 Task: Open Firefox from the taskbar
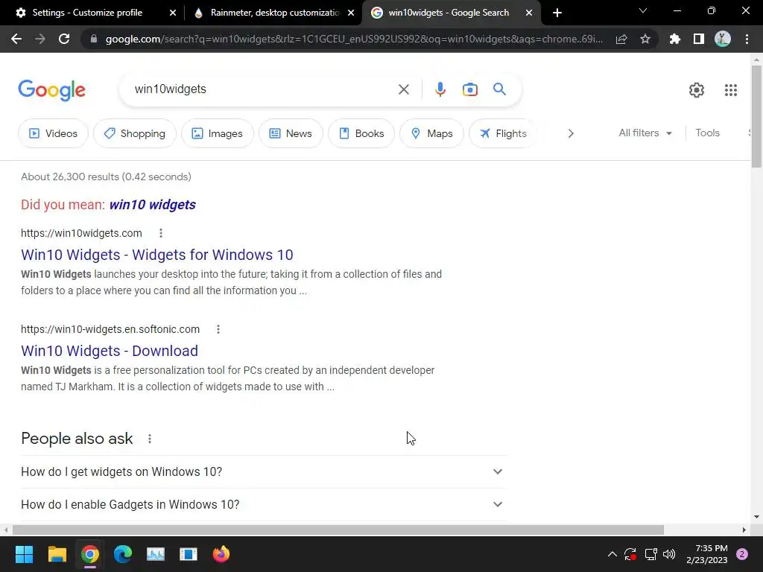pyautogui.click(x=221, y=554)
